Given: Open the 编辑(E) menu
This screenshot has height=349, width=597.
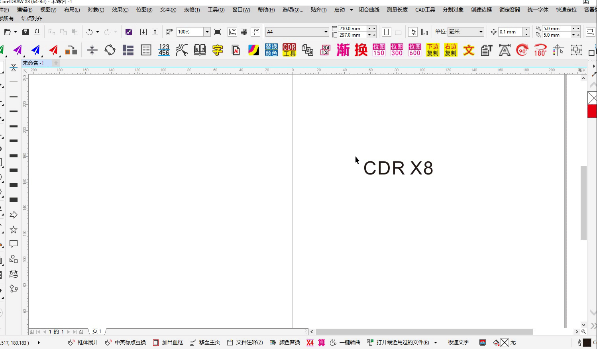Looking at the screenshot, I should [25, 10].
